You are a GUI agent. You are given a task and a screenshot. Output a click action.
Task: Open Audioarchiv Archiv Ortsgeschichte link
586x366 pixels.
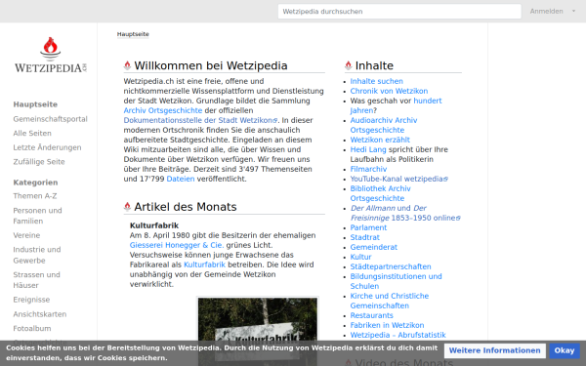click(384, 125)
